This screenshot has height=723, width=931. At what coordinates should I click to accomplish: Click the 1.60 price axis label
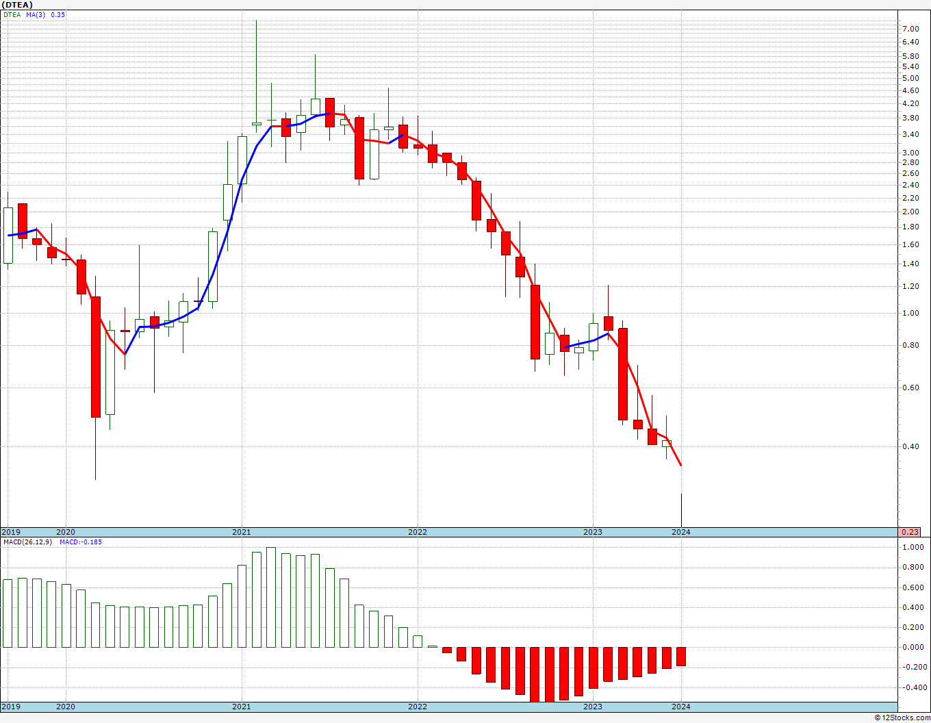pyautogui.click(x=910, y=244)
